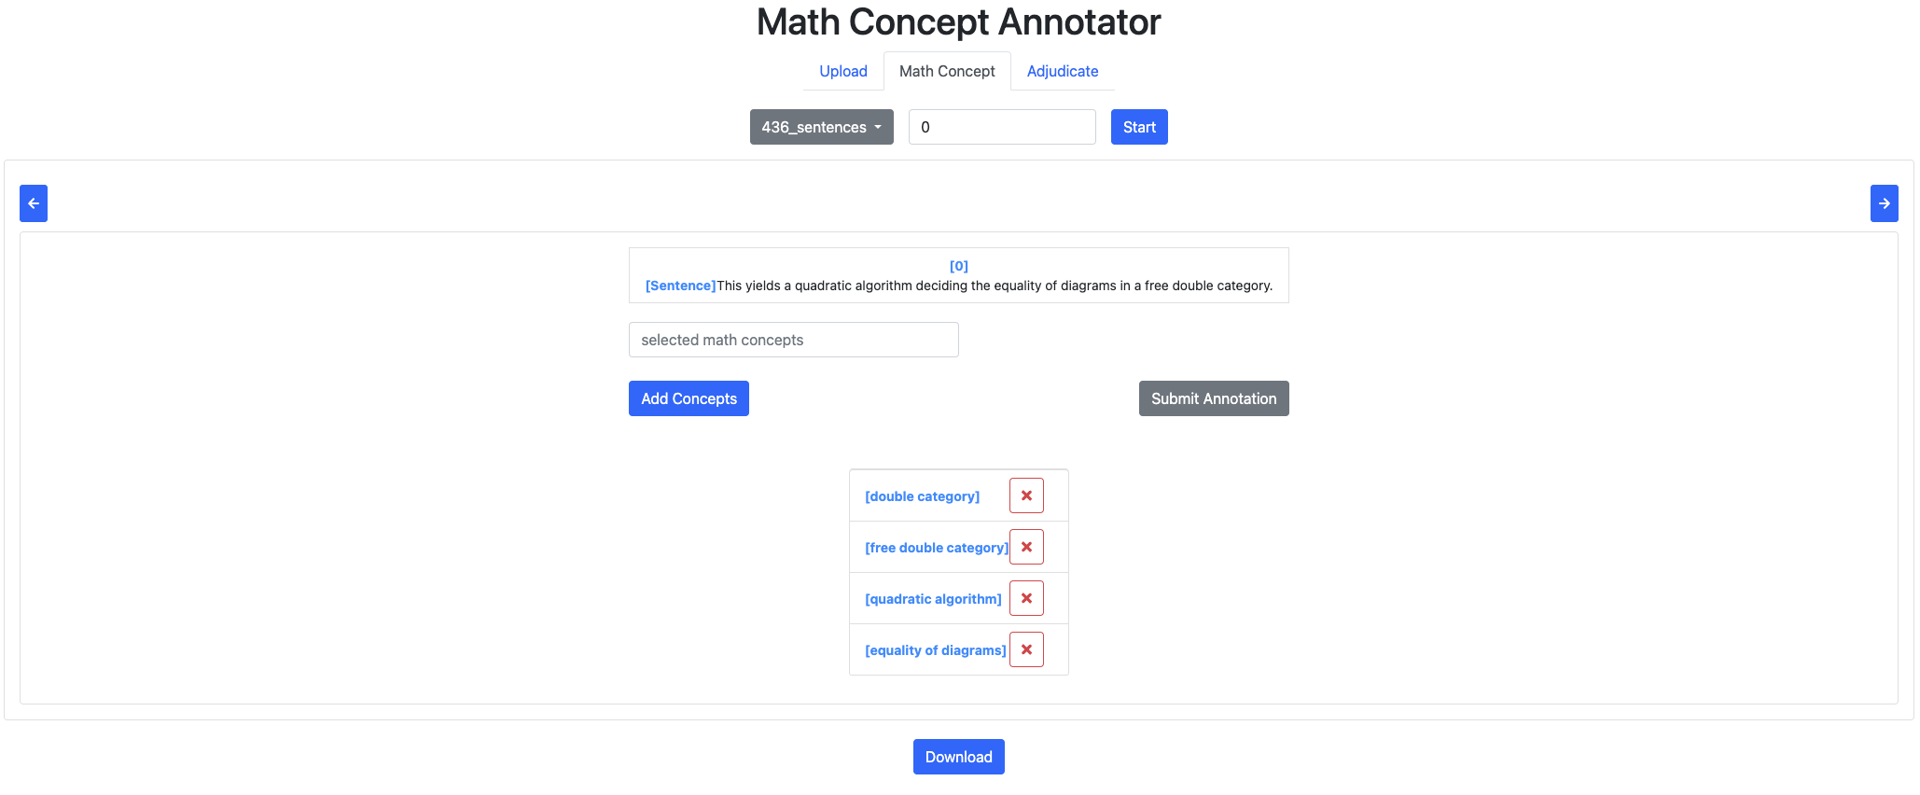Remove the 'double category' concept

[x=1026, y=495]
